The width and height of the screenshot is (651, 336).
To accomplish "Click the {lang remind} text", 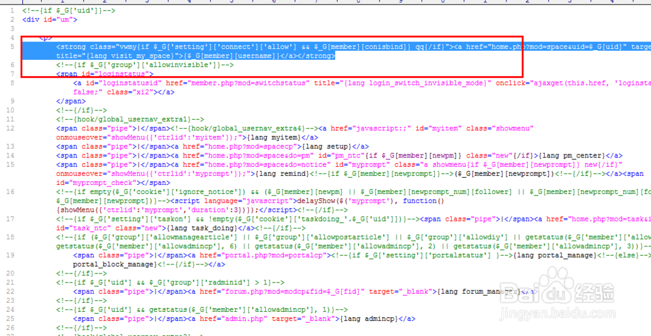I will 283,174.
